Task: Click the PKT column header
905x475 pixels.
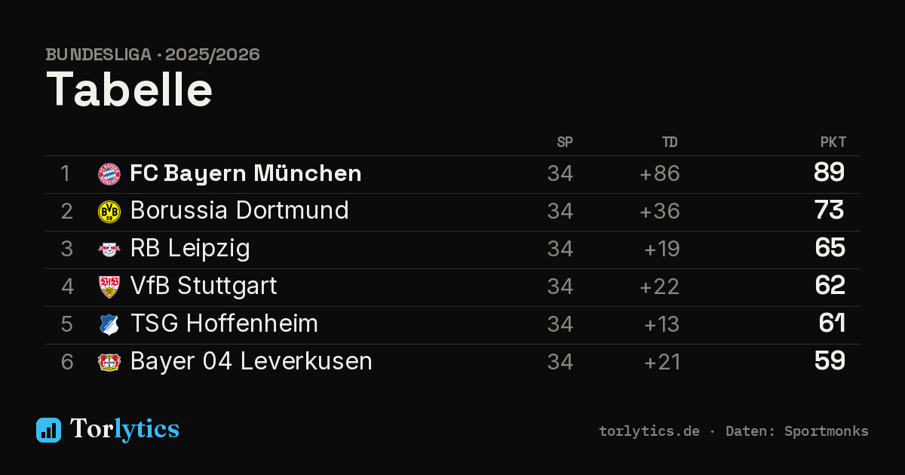Action: coord(833,142)
